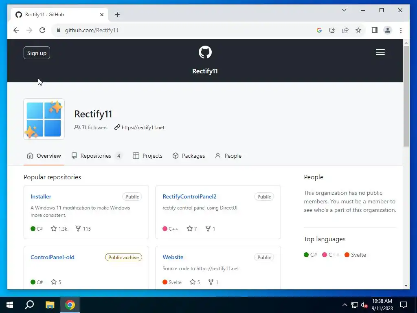Show hidden system tray icons
The width and height of the screenshot is (417, 313).
pyautogui.click(x=345, y=305)
